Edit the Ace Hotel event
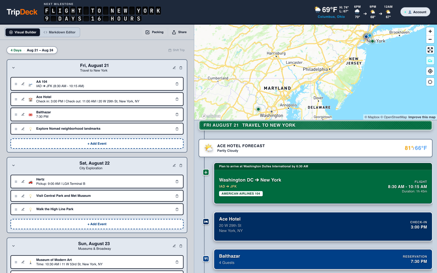 tap(23, 99)
